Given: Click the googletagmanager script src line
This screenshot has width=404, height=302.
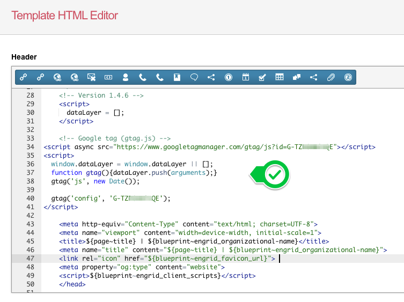Looking at the screenshot, I should [209, 147].
